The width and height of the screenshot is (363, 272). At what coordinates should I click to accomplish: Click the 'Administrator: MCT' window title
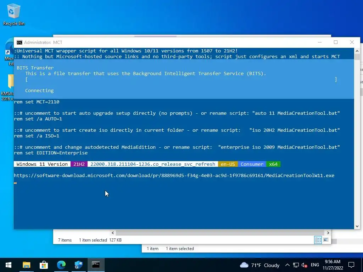click(43, 42)
